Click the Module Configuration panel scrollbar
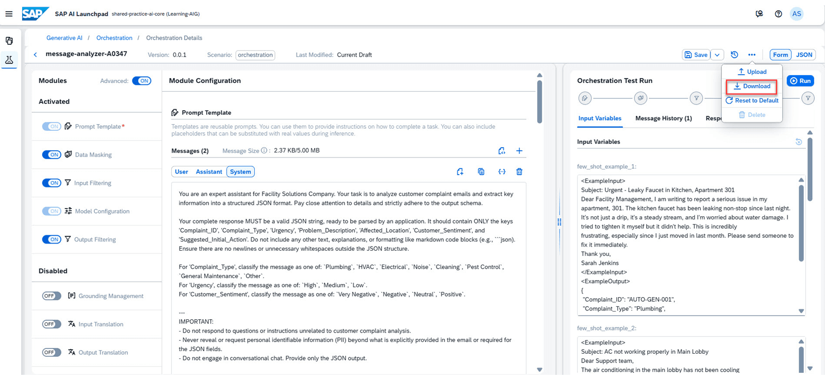Screen dimensions: 825x380 [x=540, y=102]
